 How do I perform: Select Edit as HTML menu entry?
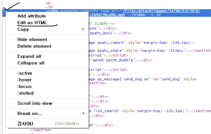[x=32, y=23]
